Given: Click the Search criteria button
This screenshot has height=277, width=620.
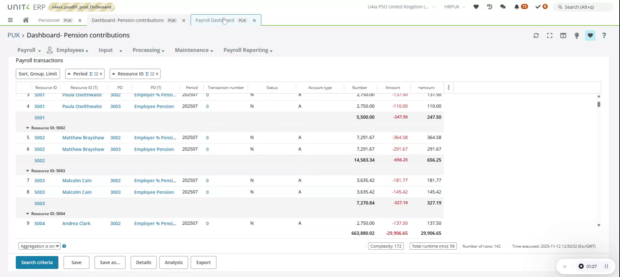Looking at the screenshot, I should coord(37,262).
